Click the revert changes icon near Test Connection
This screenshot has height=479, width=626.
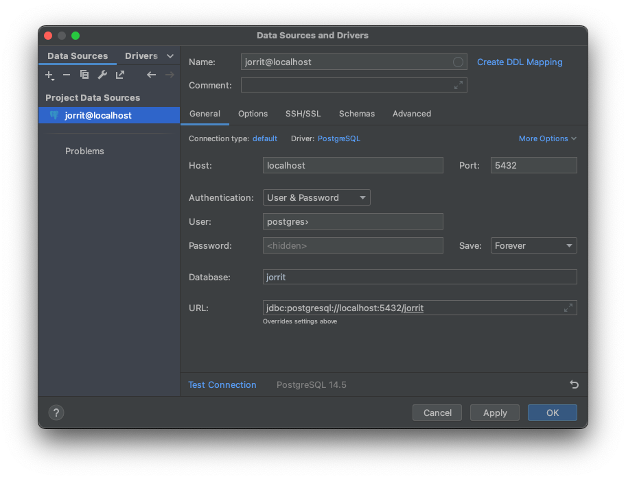pyautogui.click(x=574, y=384)
